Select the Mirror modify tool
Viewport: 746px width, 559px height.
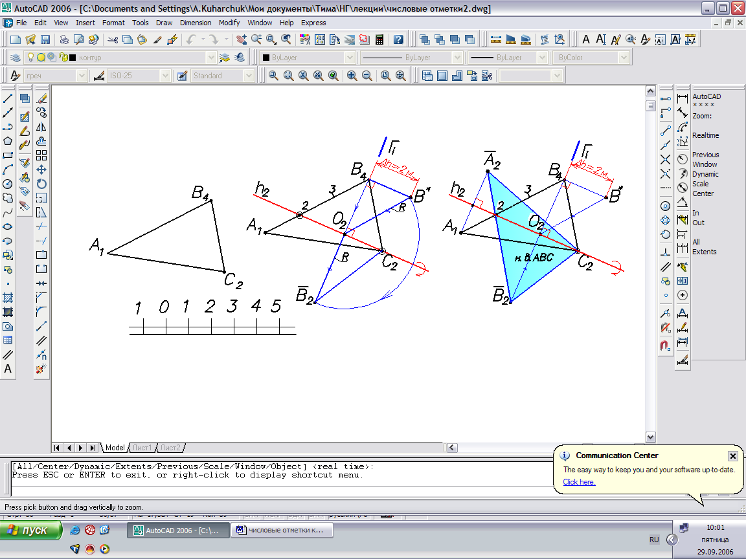coord(41,127)
